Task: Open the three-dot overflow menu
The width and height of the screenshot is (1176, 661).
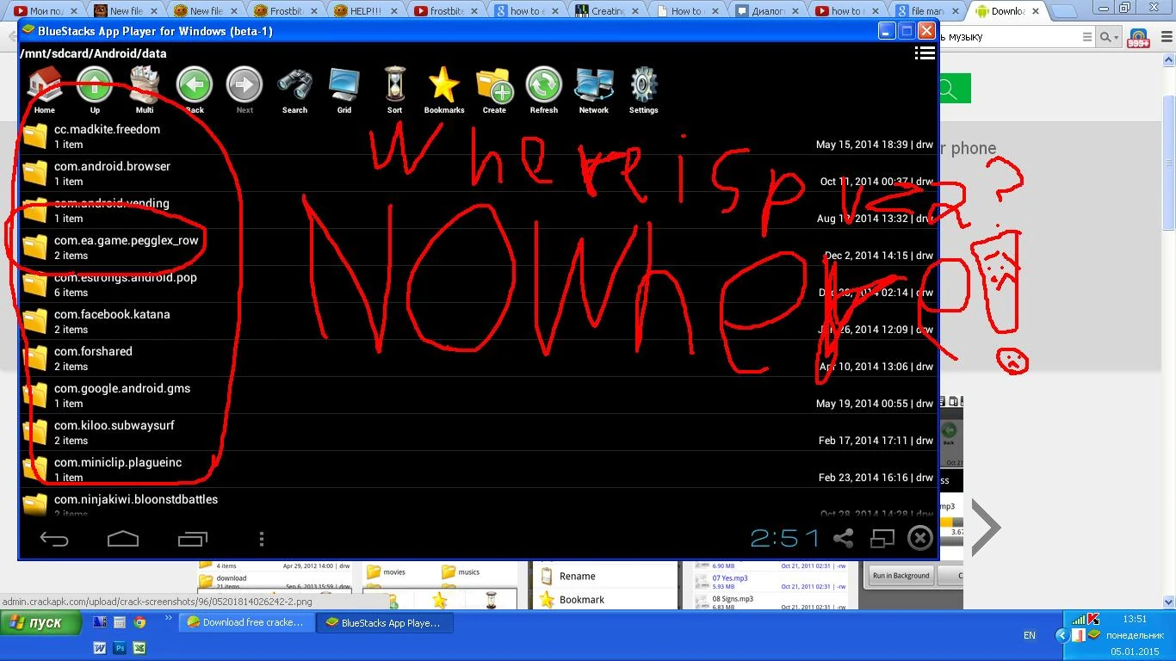Action: (x=262, y=539)
